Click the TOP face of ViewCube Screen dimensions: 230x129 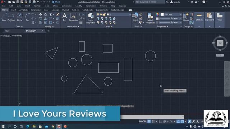220,43
